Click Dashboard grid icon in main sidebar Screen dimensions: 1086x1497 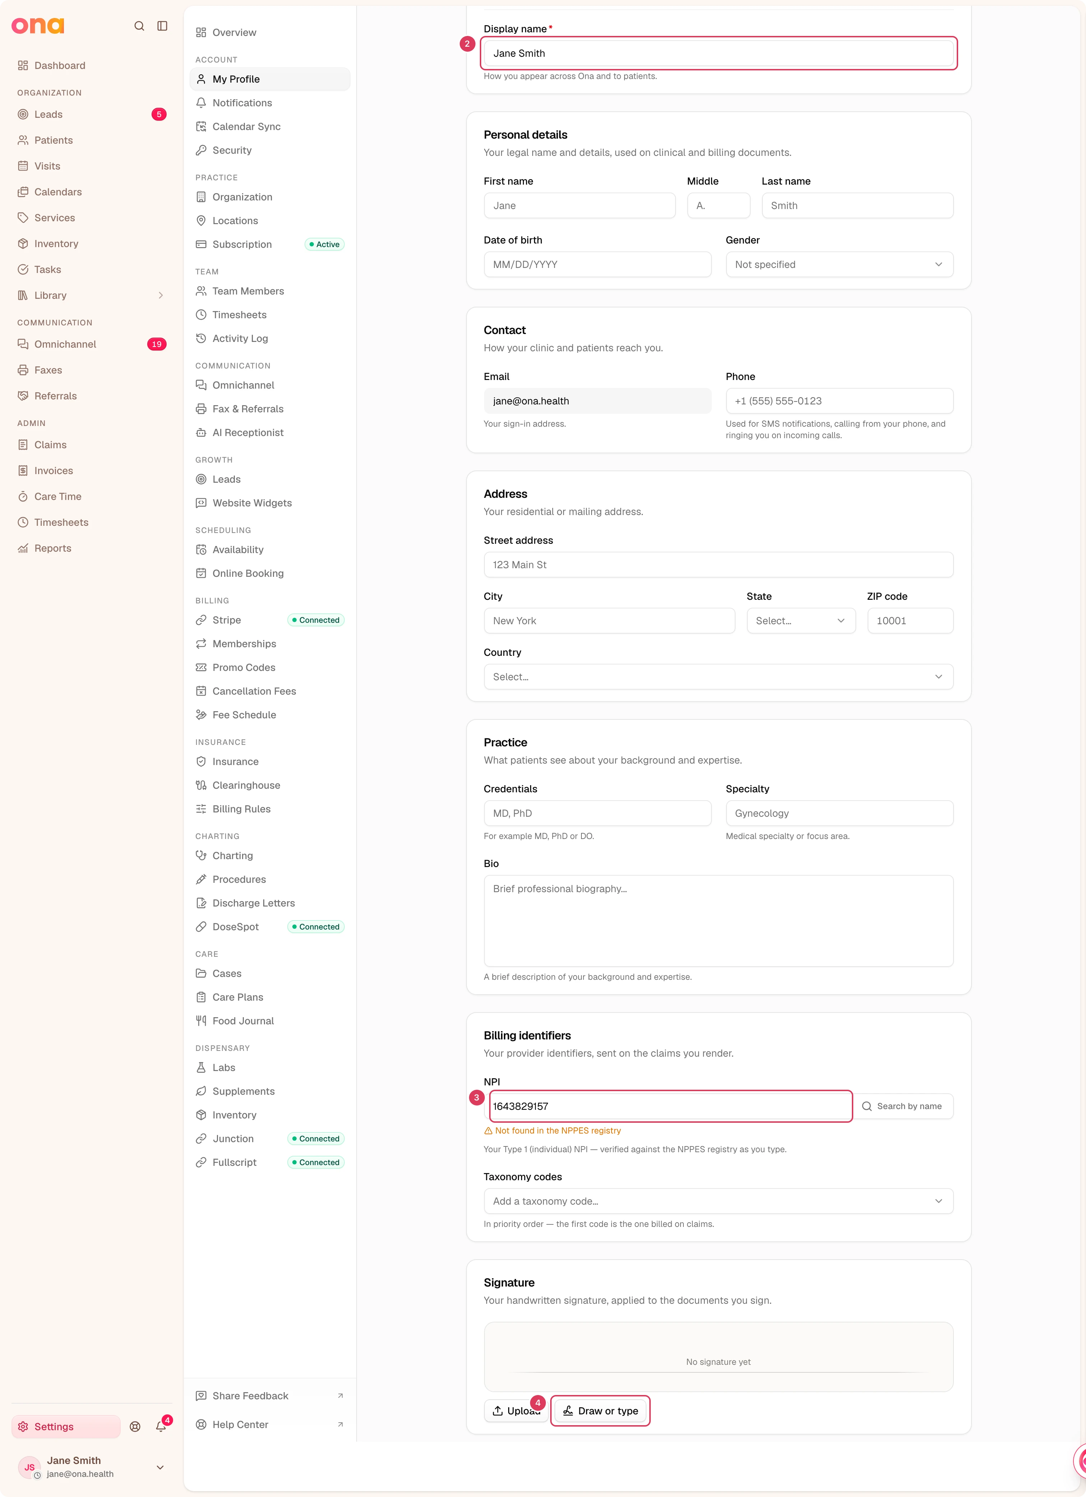coord(23,65)
